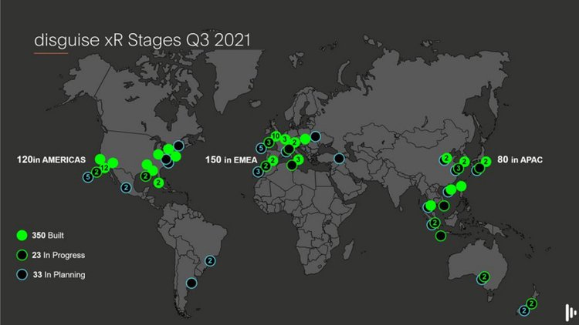Click the 2 in-progress marker in New Zealand
This screenshot has width=579, height=325.
(x=532, y=303)
